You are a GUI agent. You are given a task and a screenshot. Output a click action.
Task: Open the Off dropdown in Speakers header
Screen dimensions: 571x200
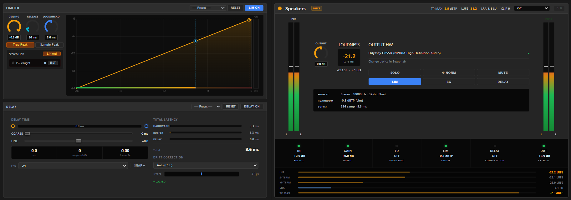pos(532,8)
